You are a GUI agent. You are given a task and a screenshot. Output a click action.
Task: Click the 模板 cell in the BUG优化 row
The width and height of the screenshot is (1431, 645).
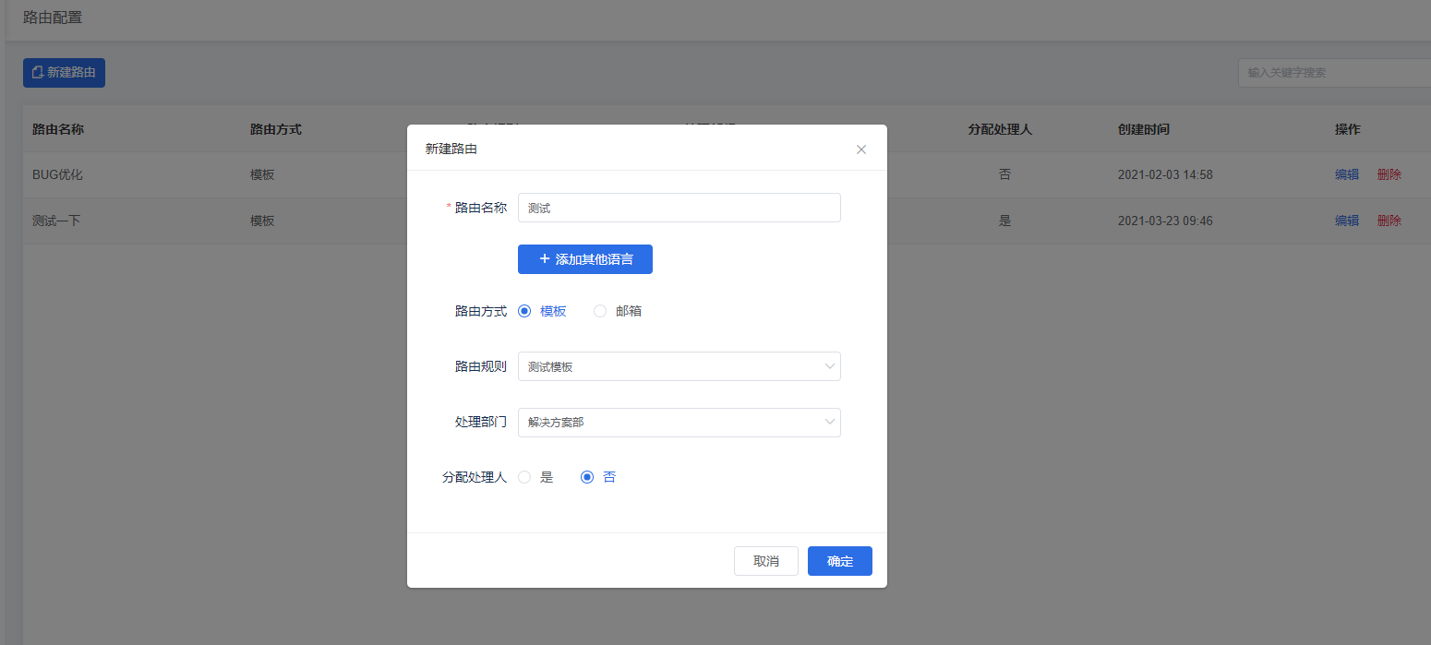click(262, 174)
